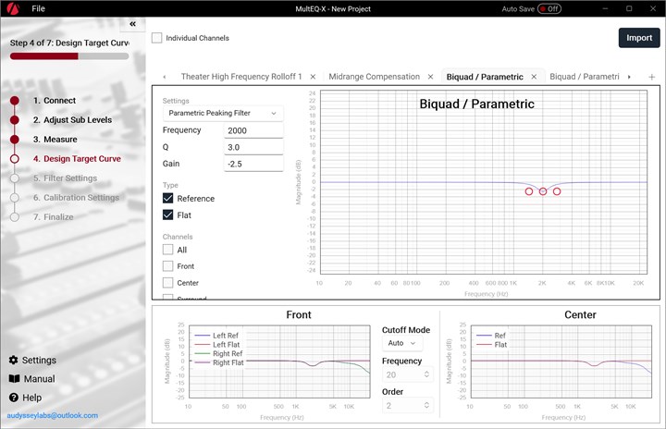The image size is (666, 429).
Task: Click the Frequency field showing 2000
Action: (x=253, y=130)
